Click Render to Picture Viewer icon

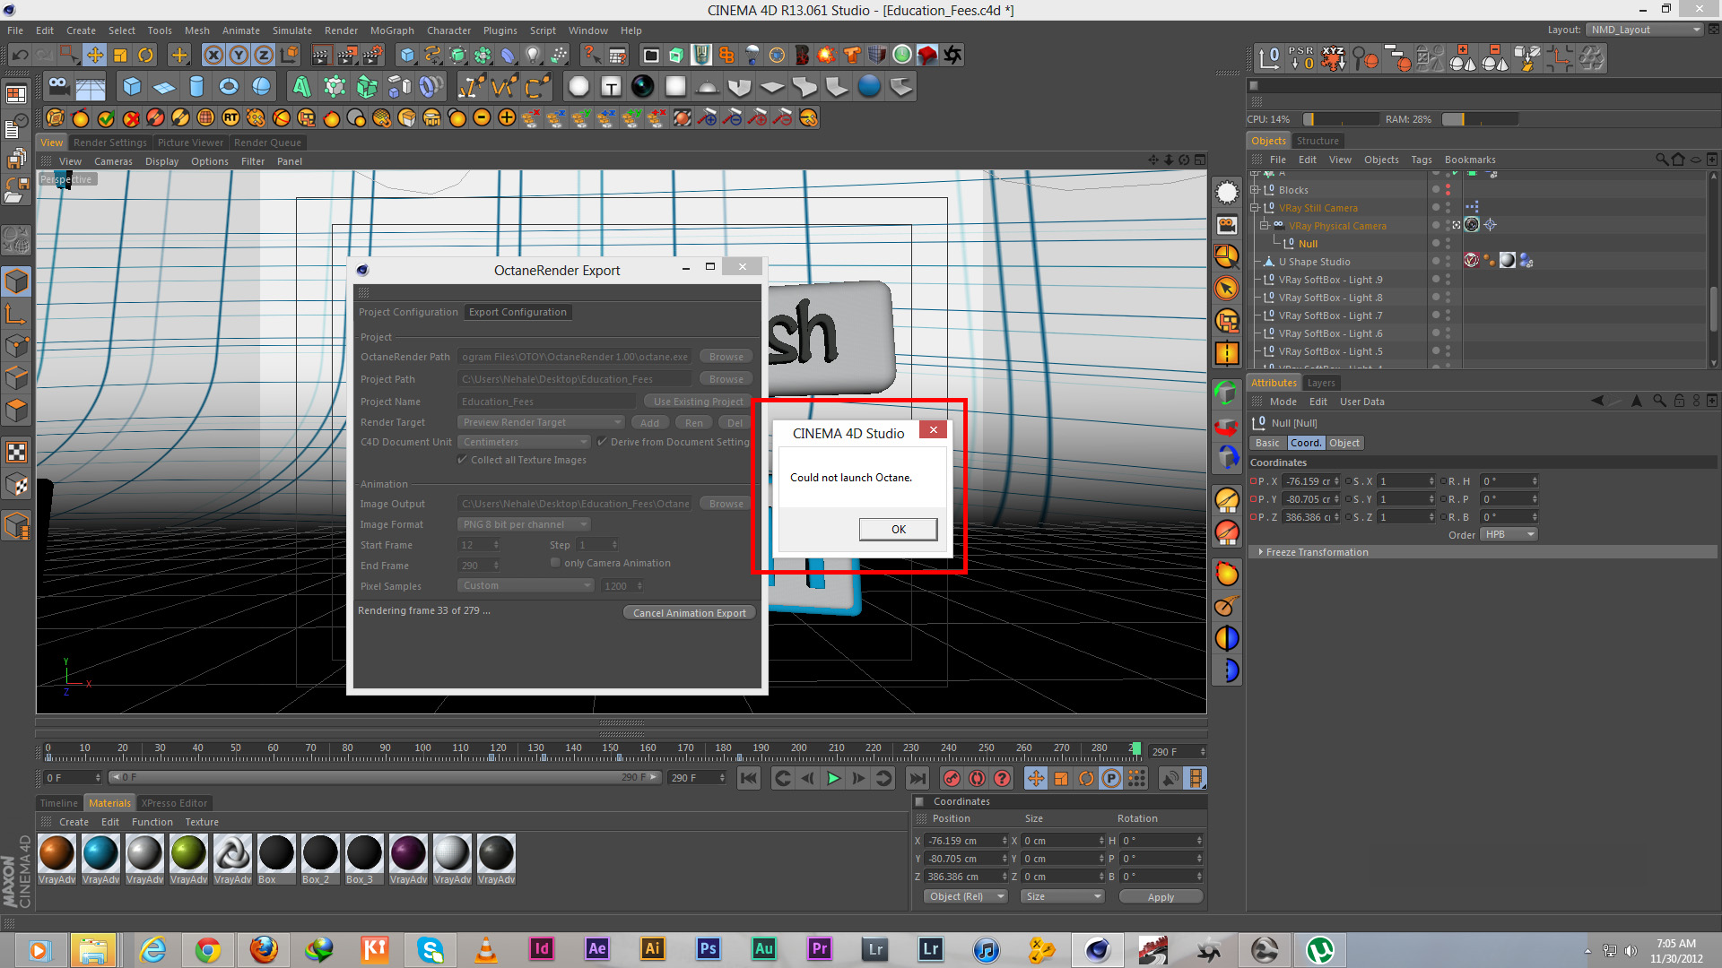pos(346,56)
